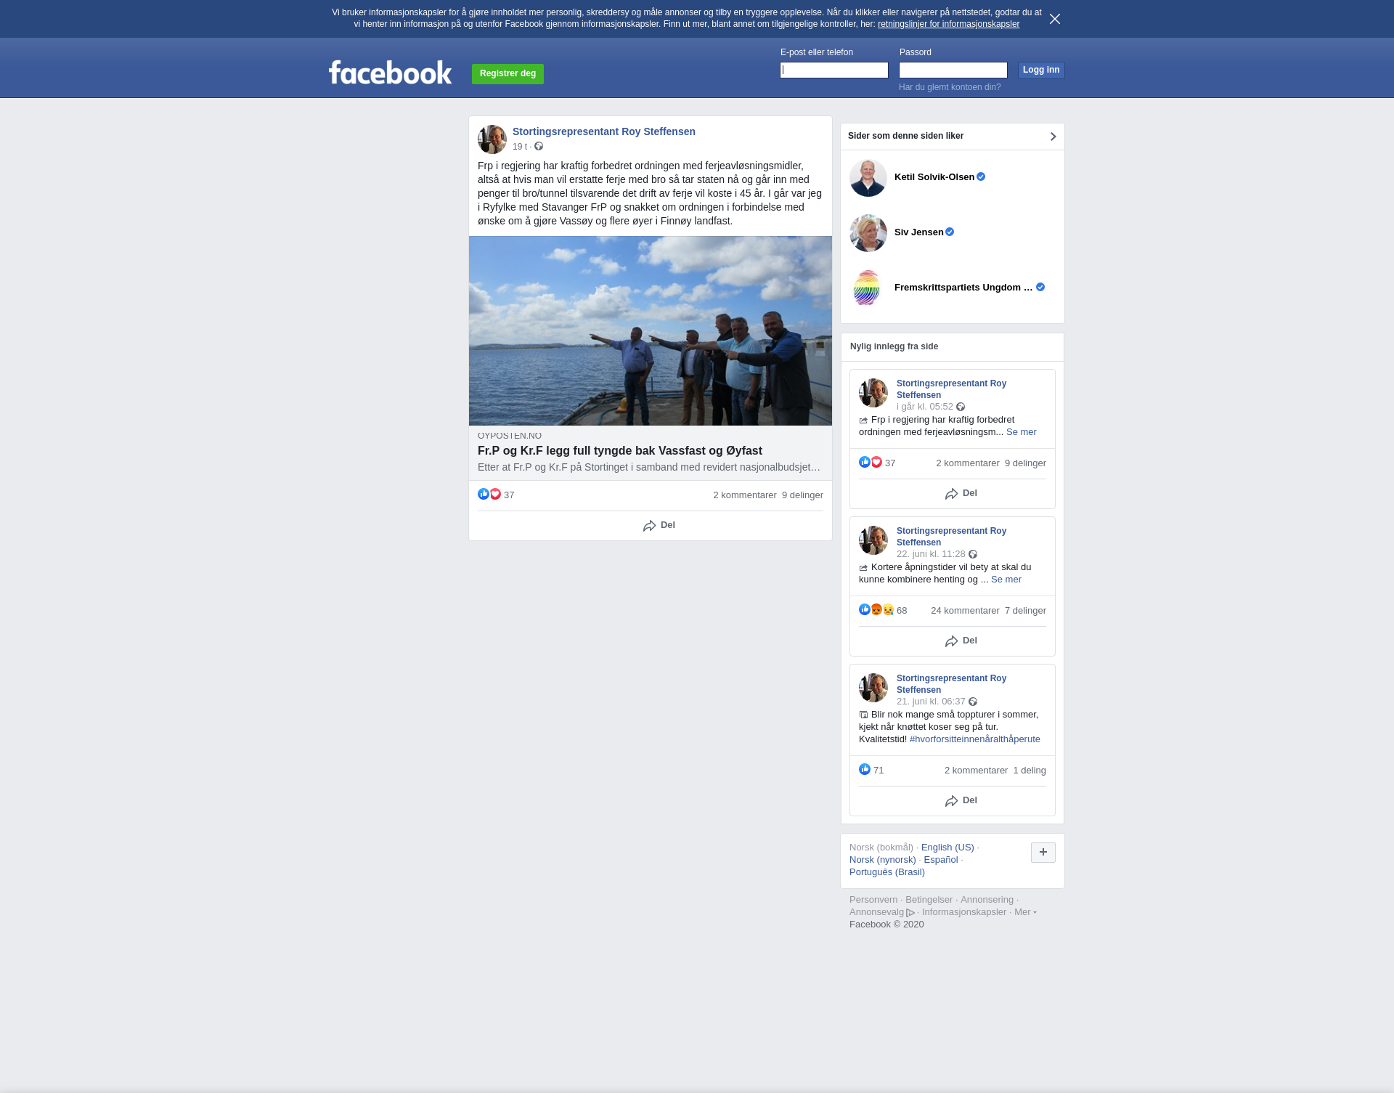Viewport: 1394px width, 1093px height.
Task: Open avatar on '21. juni kl. 06:37' post
Action: click(873, 688)
